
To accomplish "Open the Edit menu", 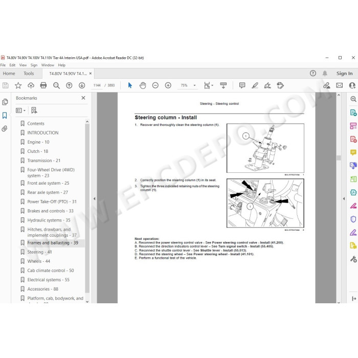I will pos(12,65).
